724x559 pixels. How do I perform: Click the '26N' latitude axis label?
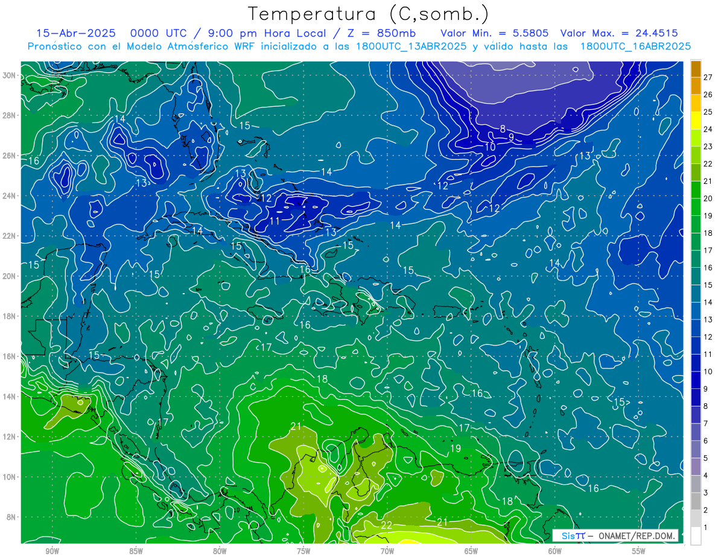tap(10, 156)
